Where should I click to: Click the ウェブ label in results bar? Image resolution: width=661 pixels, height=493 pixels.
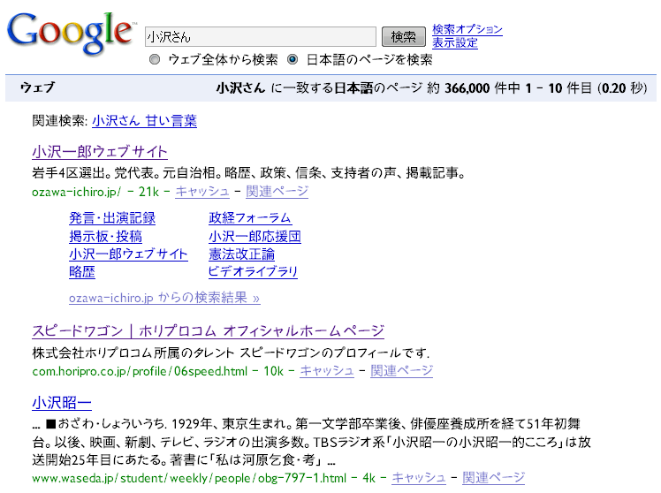point(37,87)
